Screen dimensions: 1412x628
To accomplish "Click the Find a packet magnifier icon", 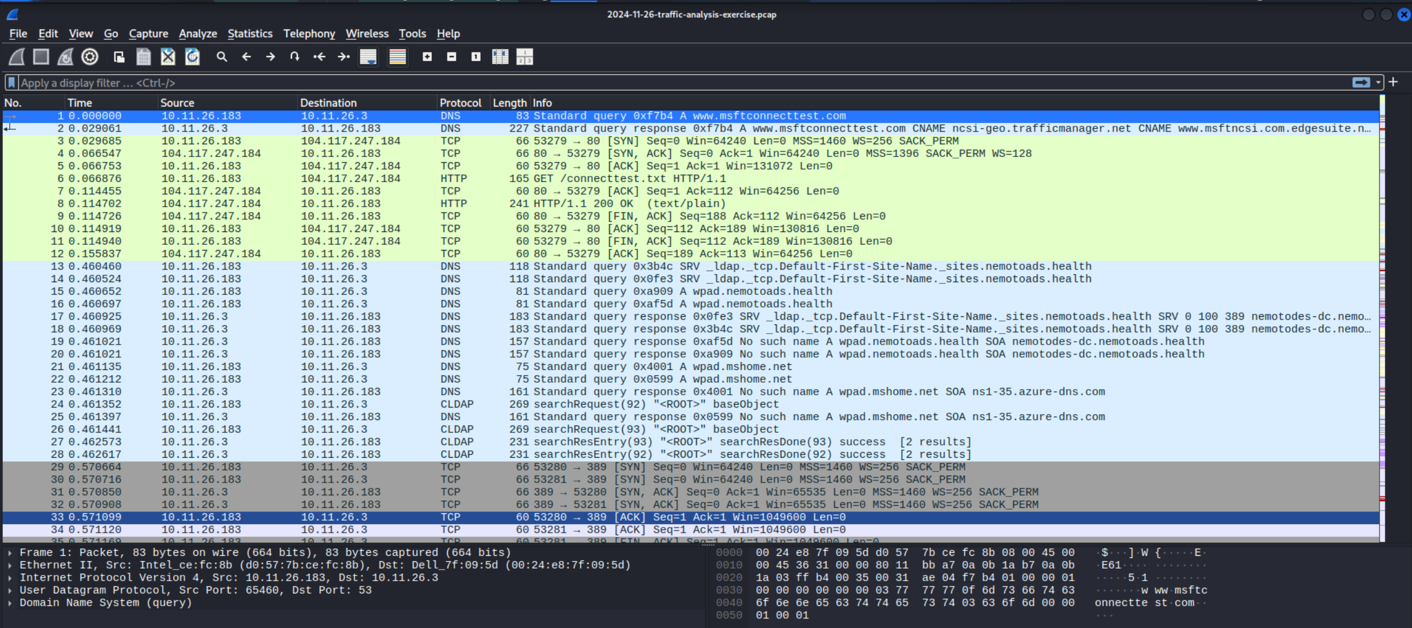I will [x=222, y=57].
